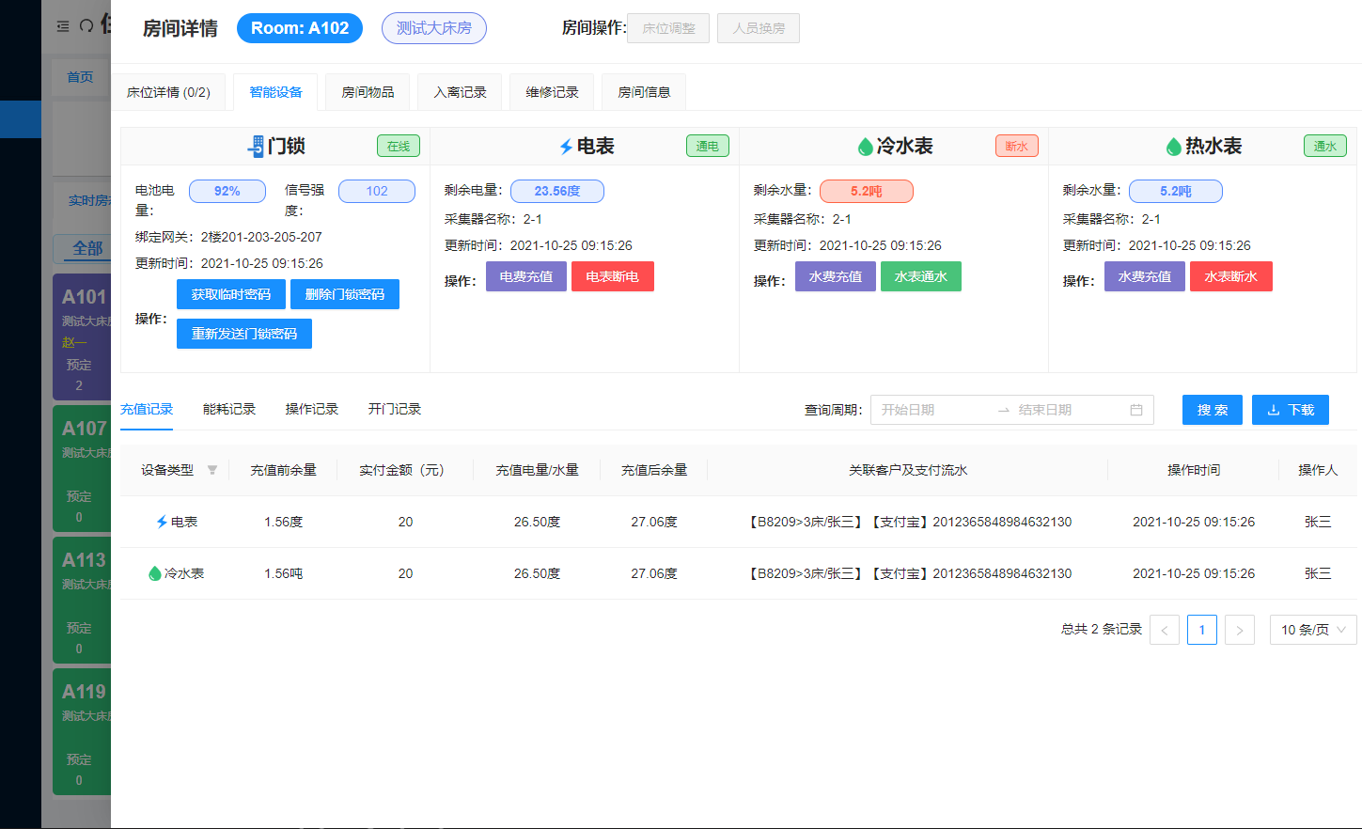
Task: Click the red 水表断水 button
Action: point(1231,276)
